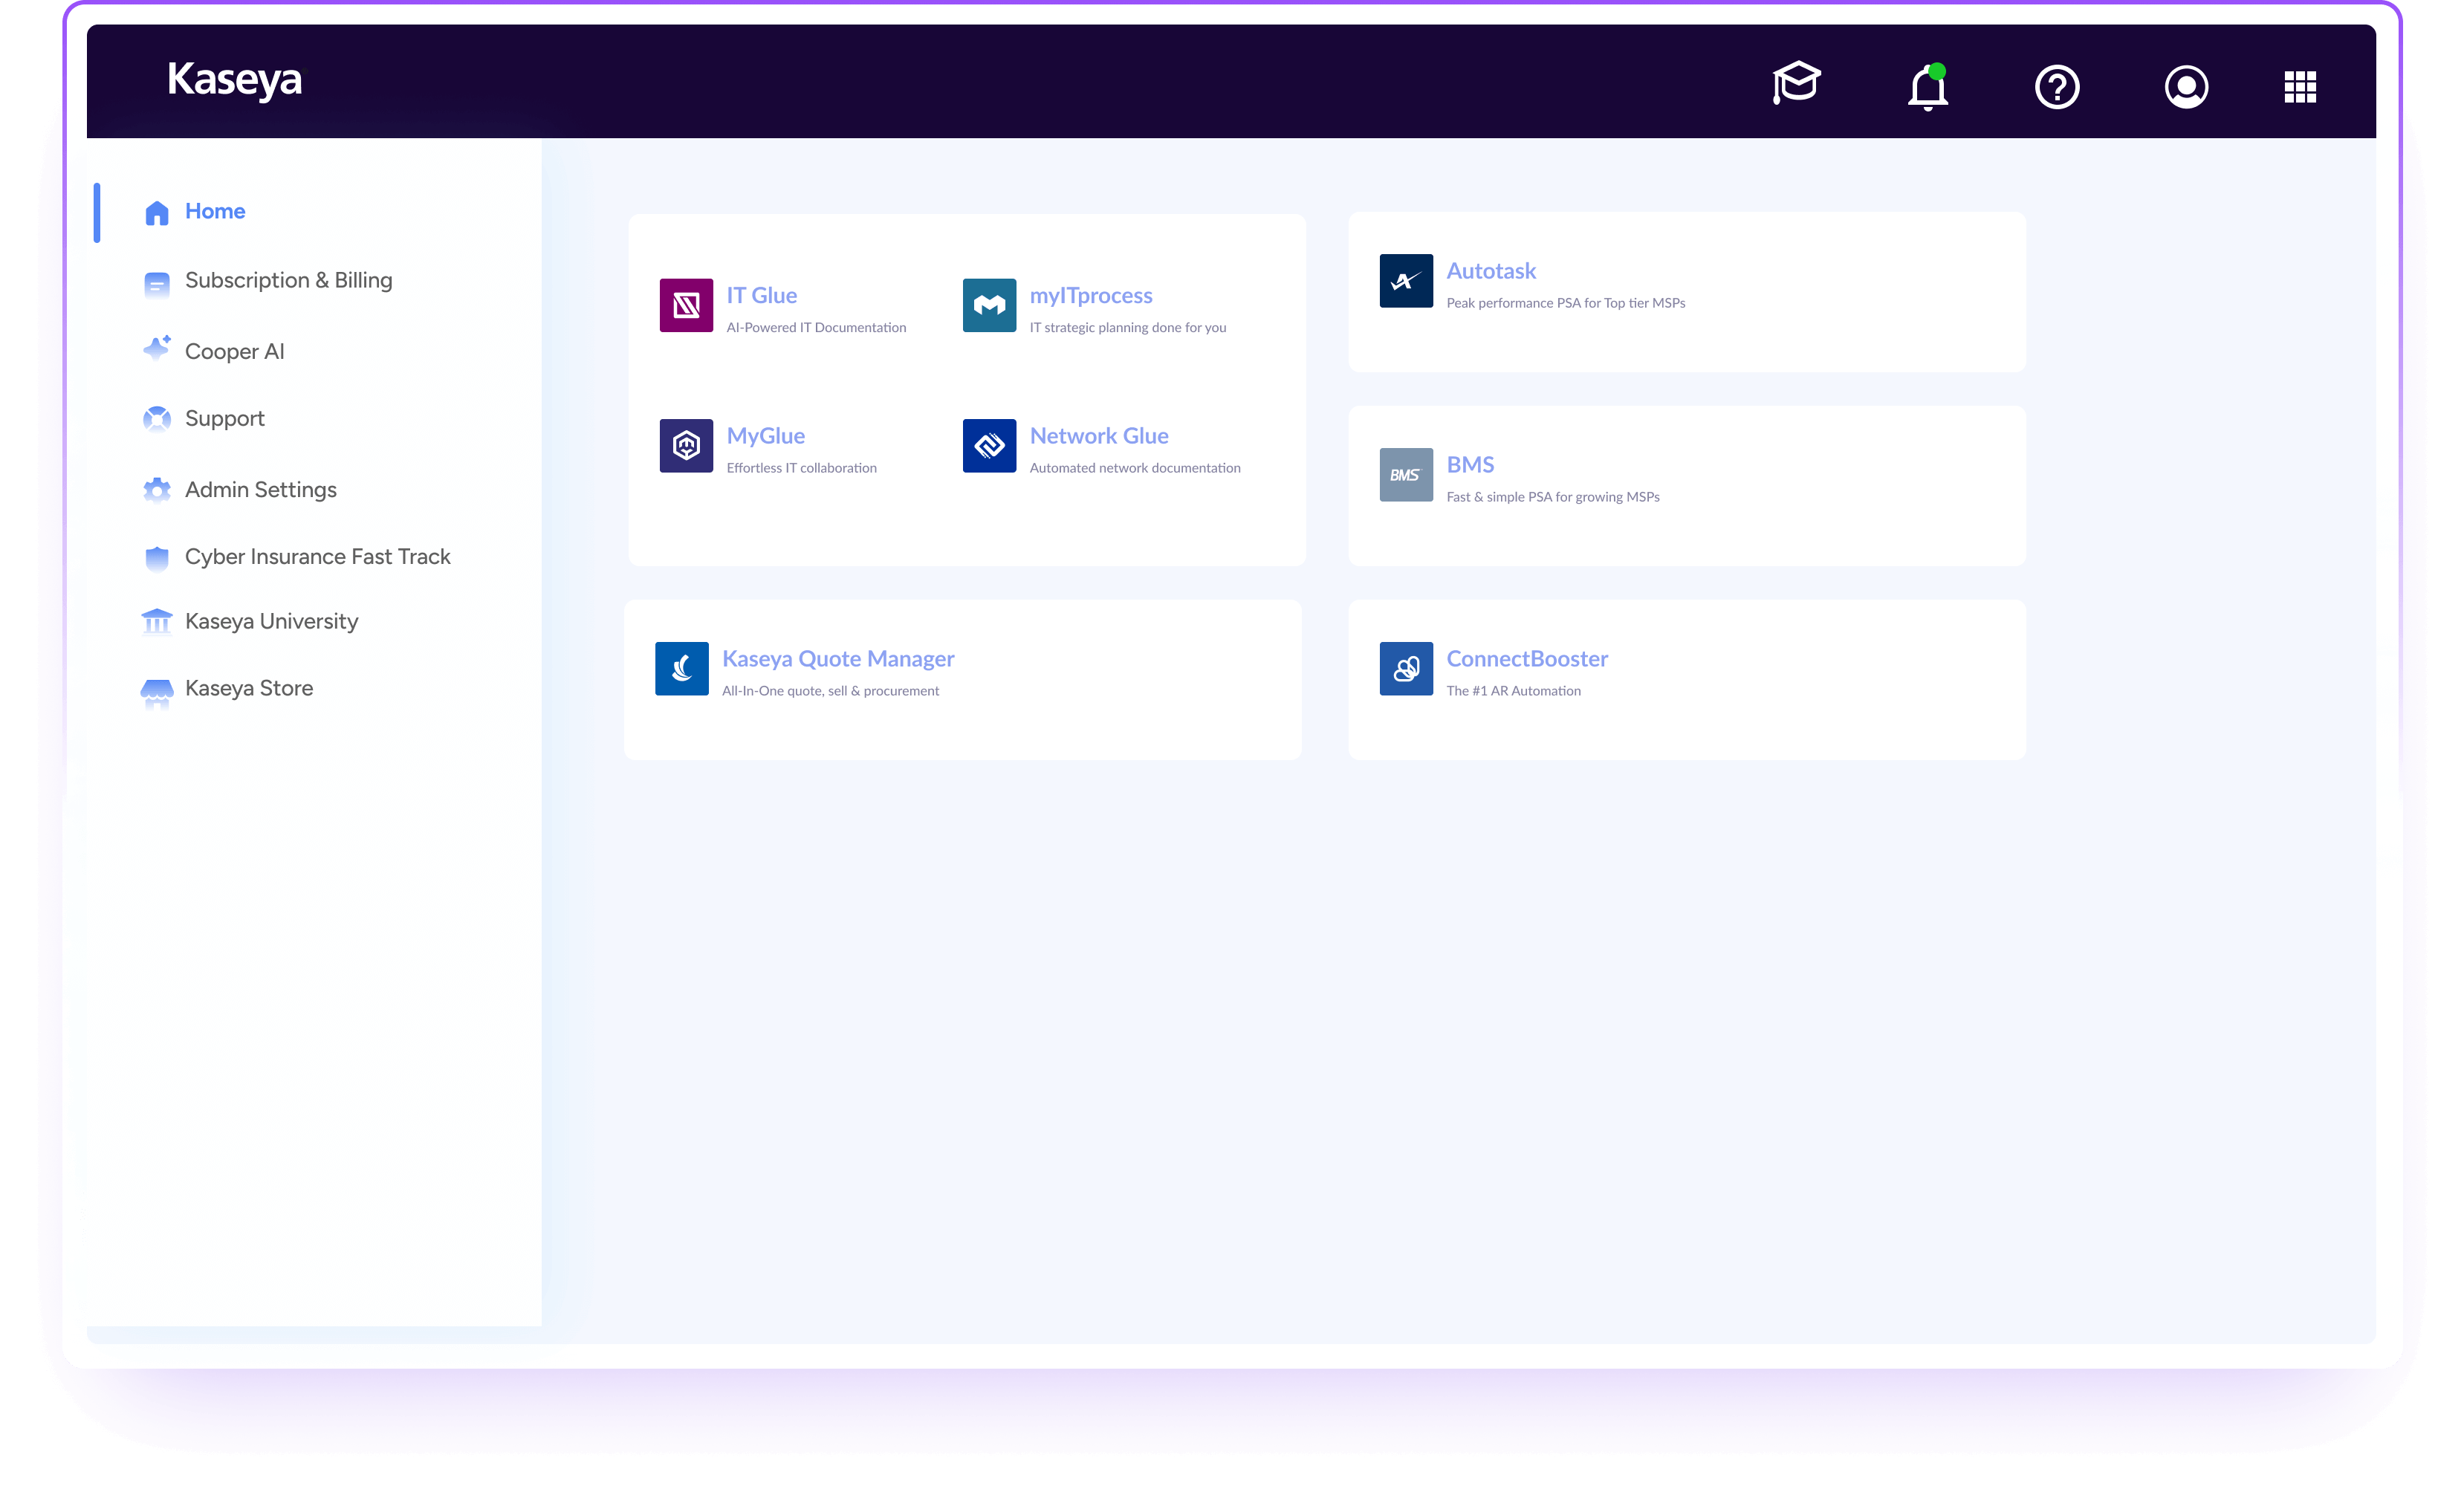Image resolution: width=2464 pixels, height=1492 pixels.
Task: Click the myITprocess app icon
Action: tap(989, 305)
